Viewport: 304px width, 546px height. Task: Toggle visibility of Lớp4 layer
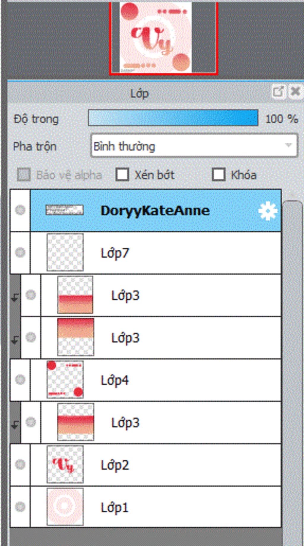[20, 380]
